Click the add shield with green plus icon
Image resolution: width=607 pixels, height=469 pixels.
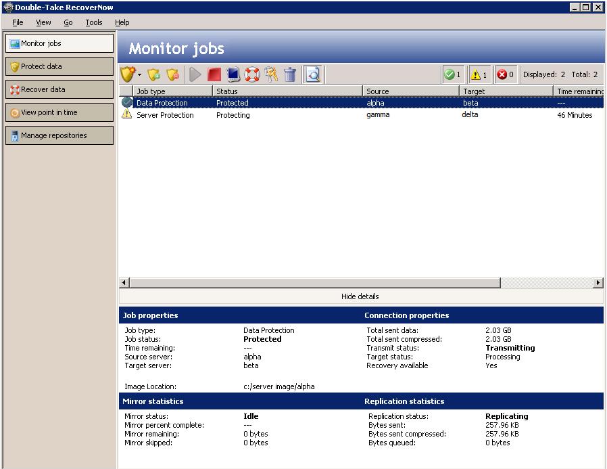[x=154, y=74]
